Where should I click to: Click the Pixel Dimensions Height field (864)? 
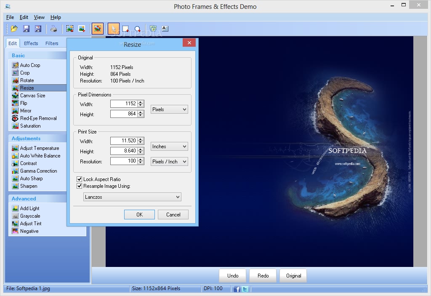[124, 114]
